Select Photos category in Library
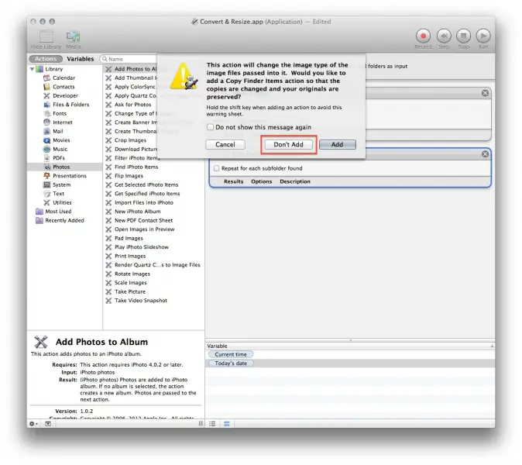The image size is (522, 465). 61,167
